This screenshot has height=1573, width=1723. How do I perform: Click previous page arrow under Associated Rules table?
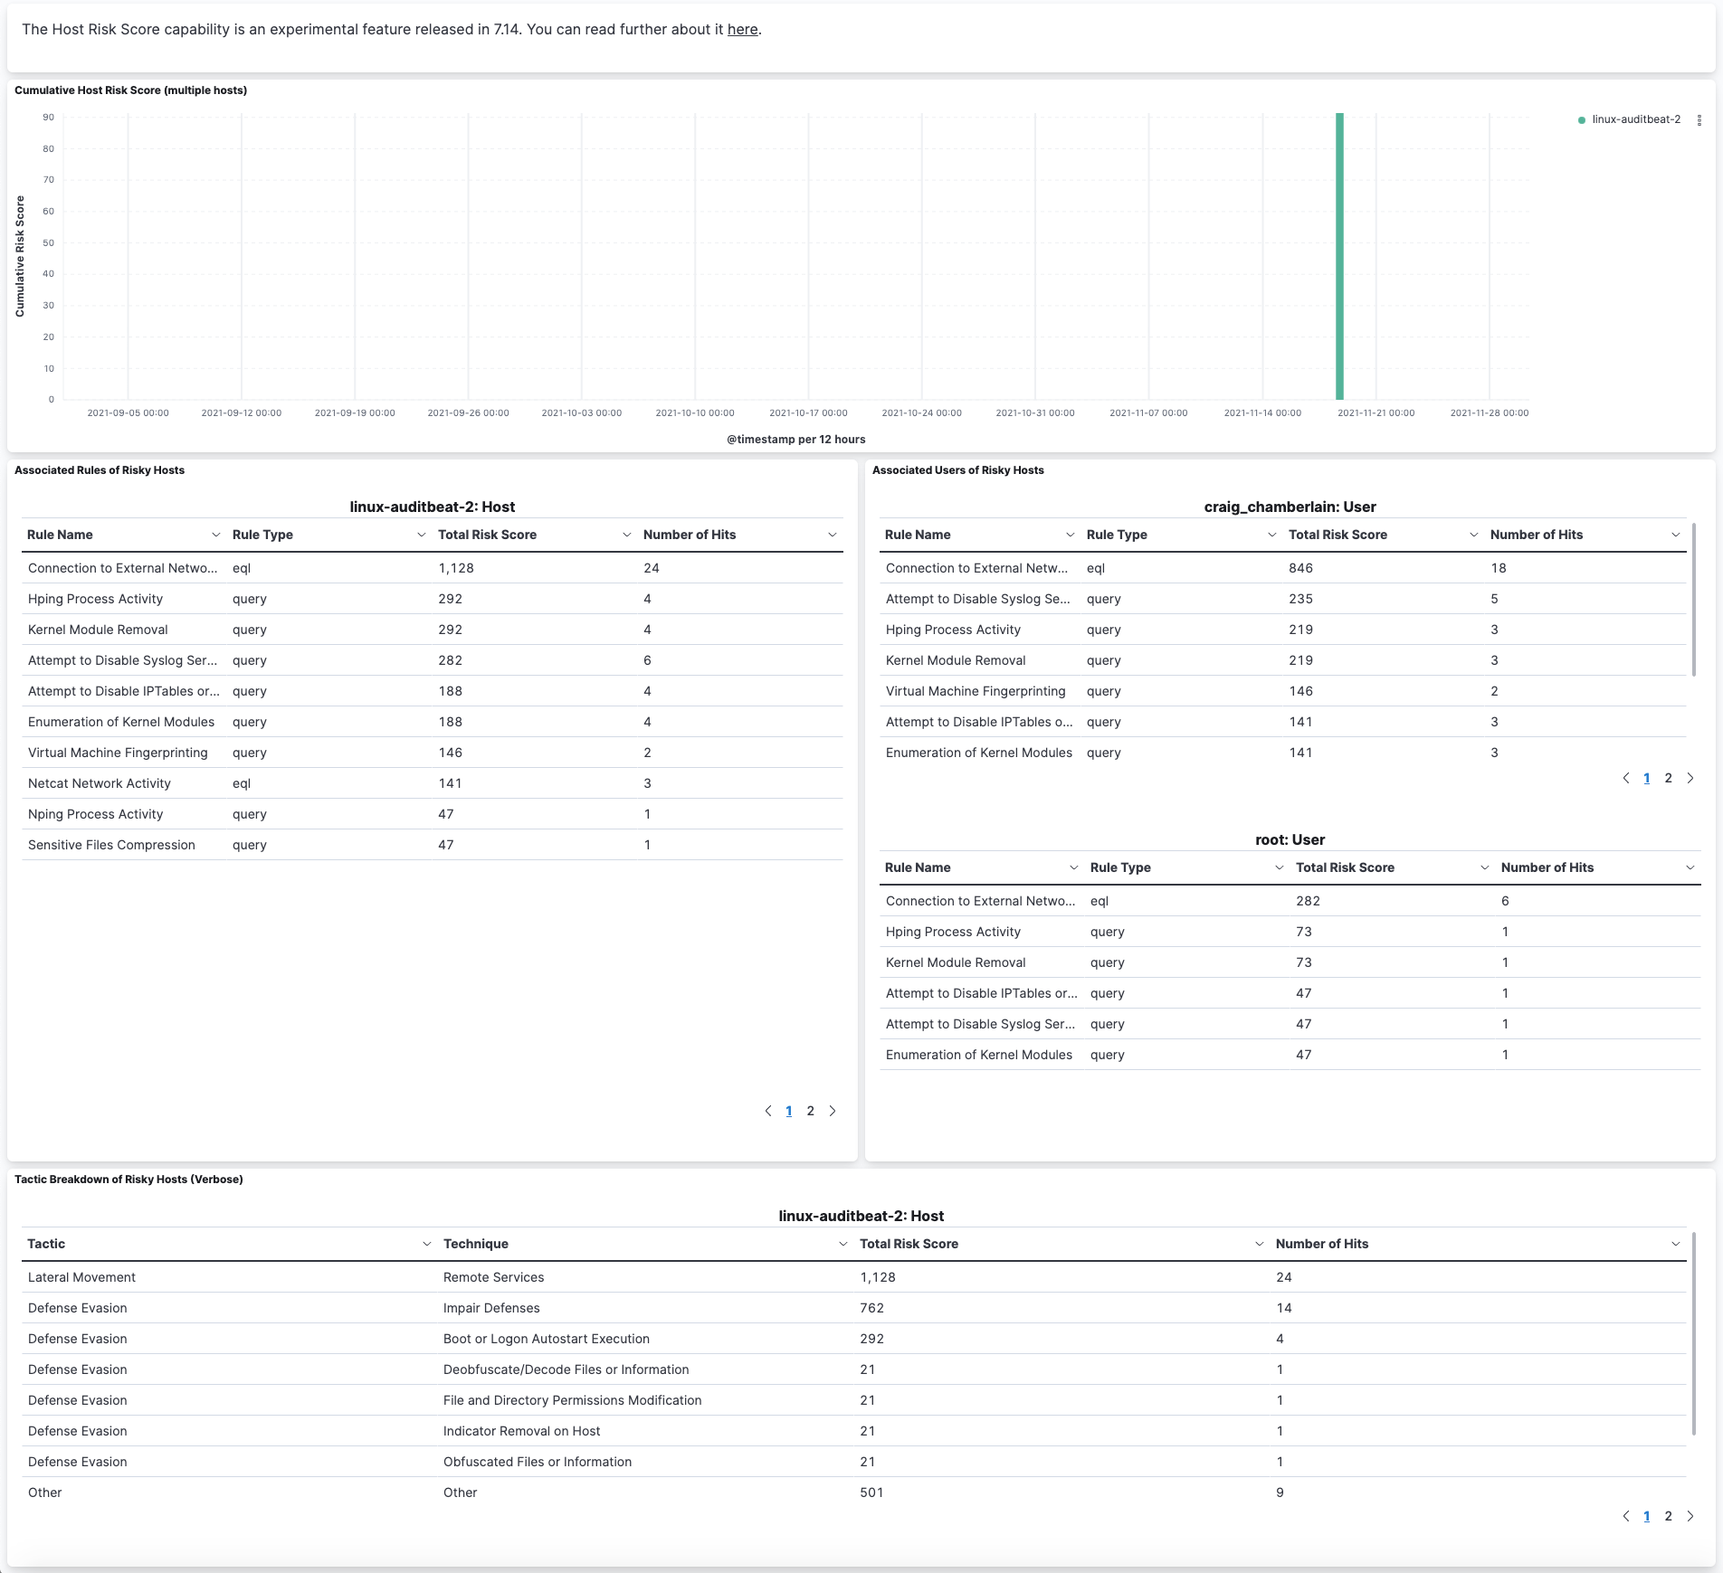tap(767, 1110)
